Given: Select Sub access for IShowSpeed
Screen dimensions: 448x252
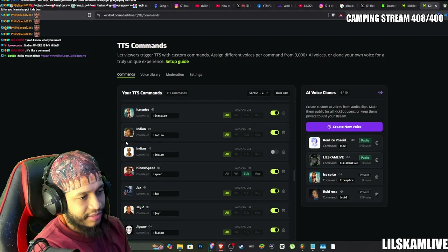Looking at the screenshot, I should click(x=246, y=174).
